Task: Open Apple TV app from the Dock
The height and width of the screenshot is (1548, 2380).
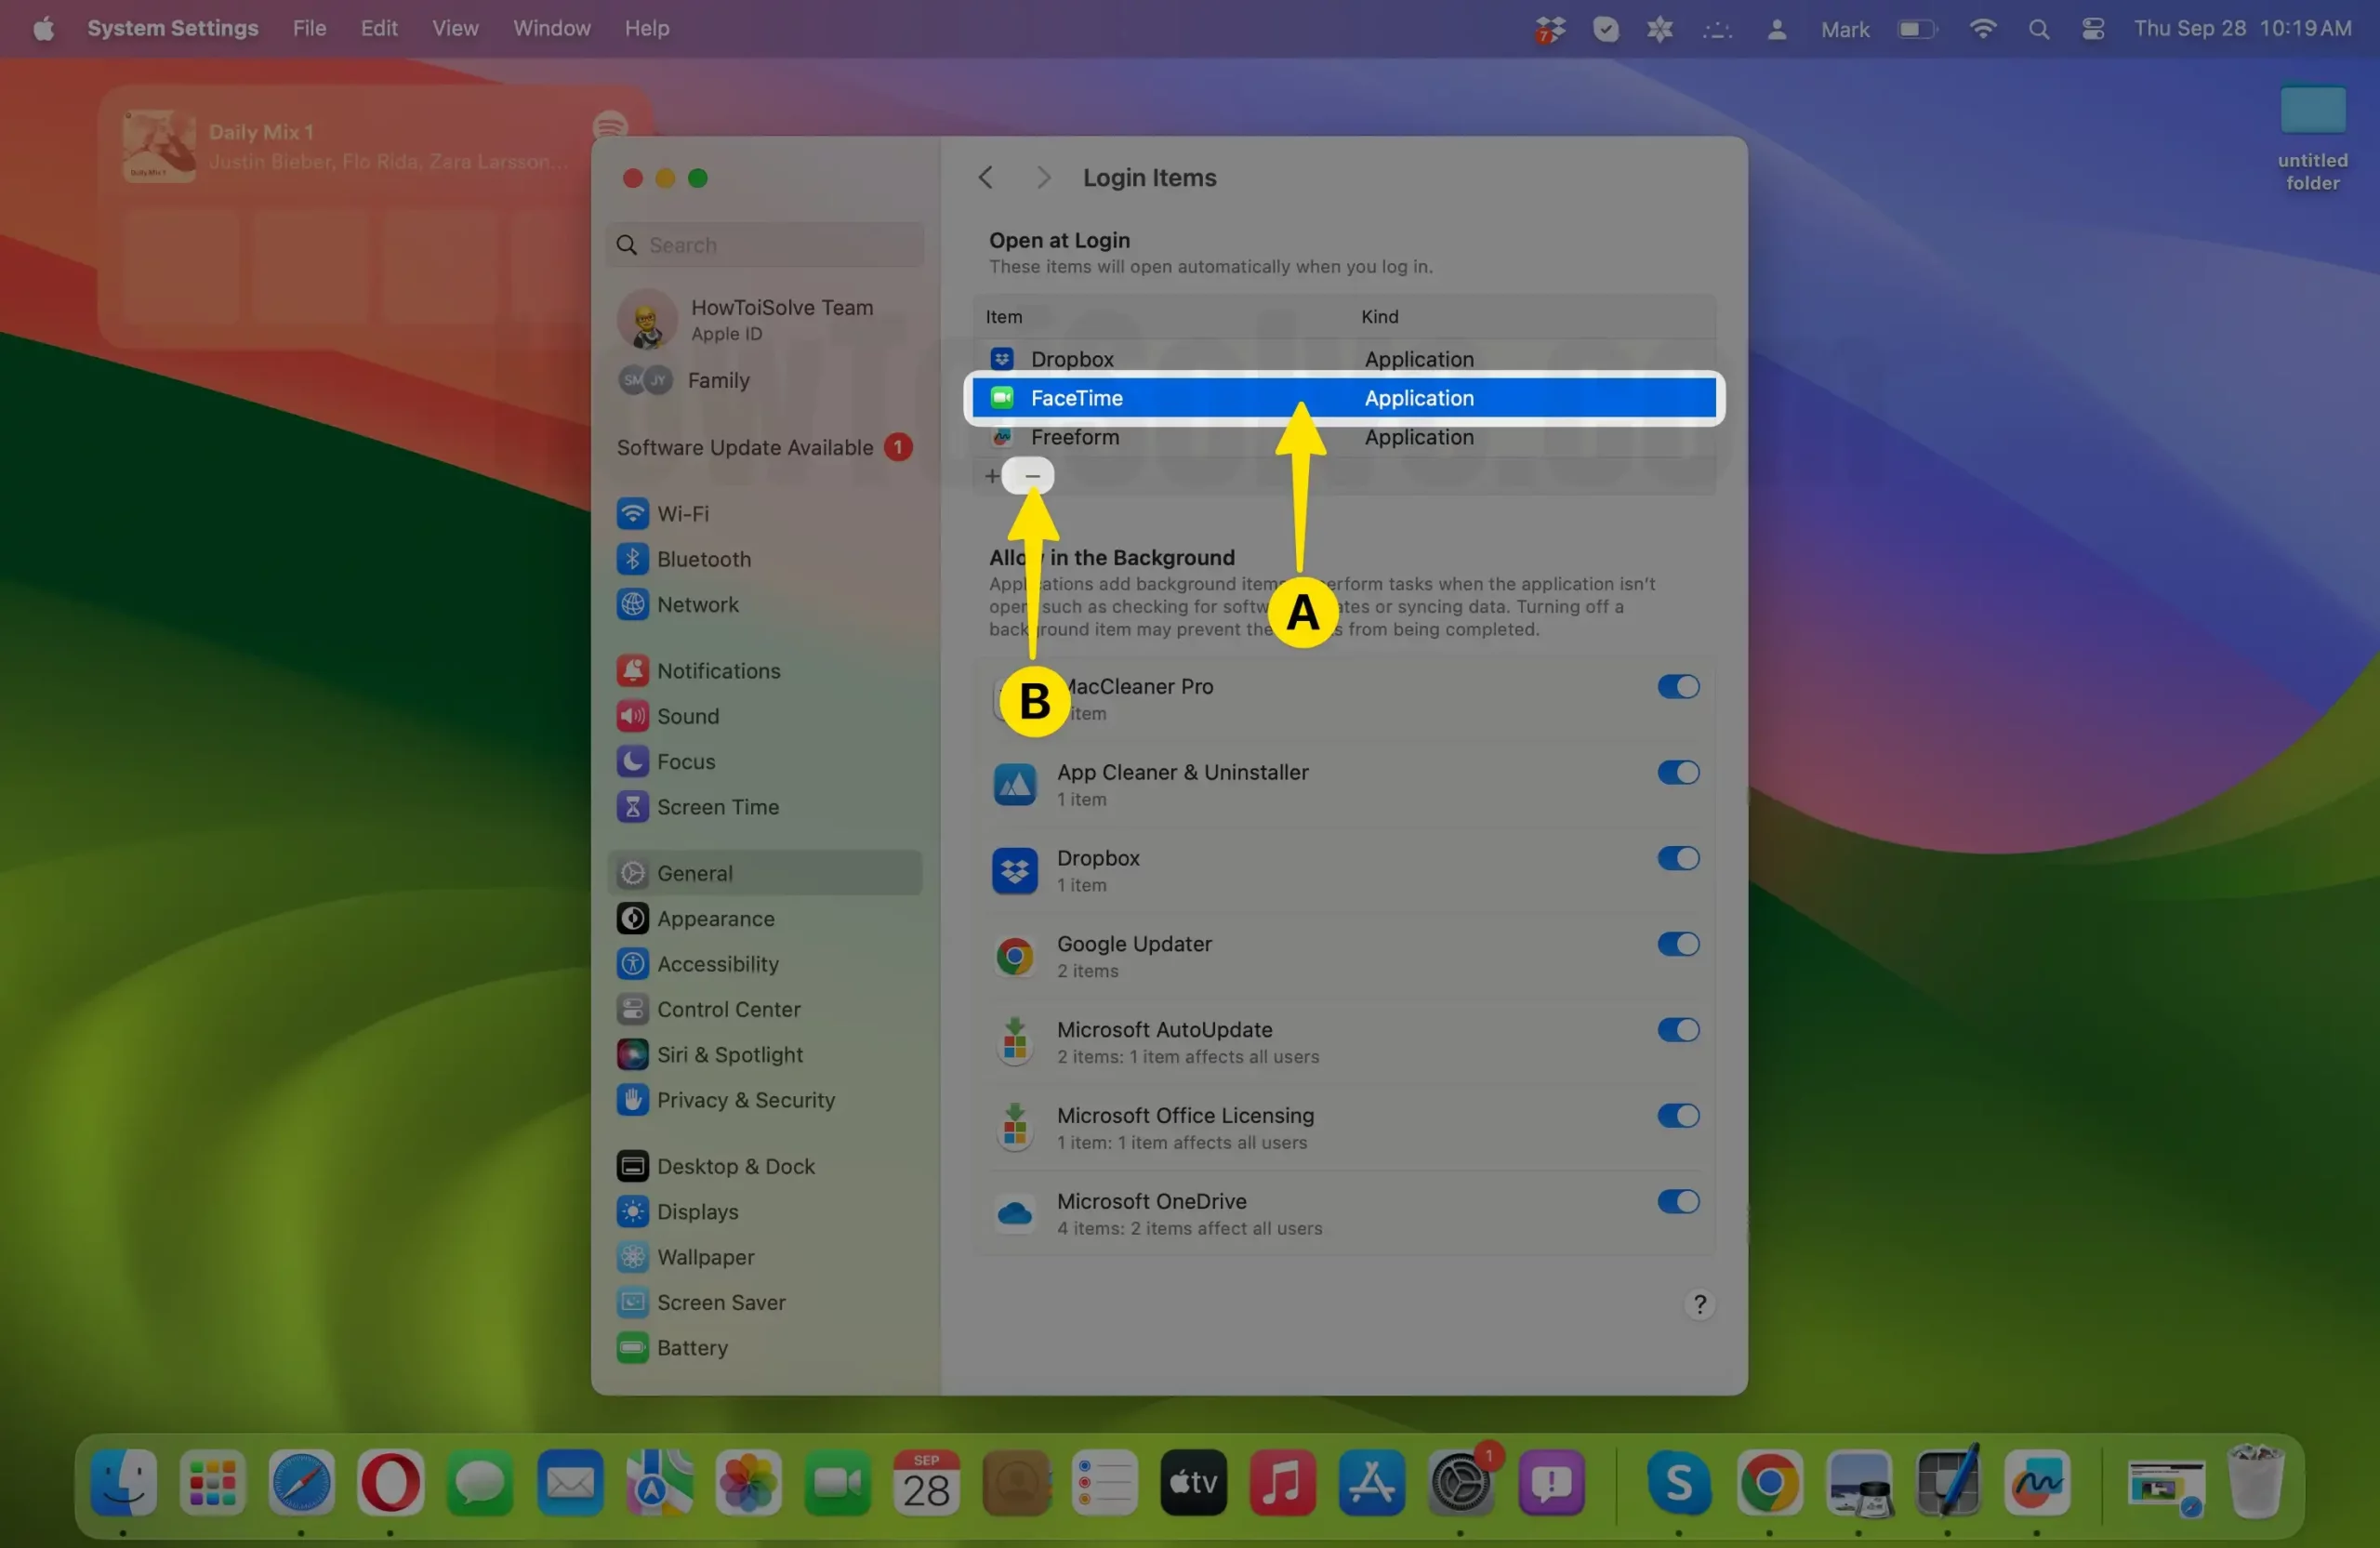Action: pyautogui.click(x=1193, y=1482)
